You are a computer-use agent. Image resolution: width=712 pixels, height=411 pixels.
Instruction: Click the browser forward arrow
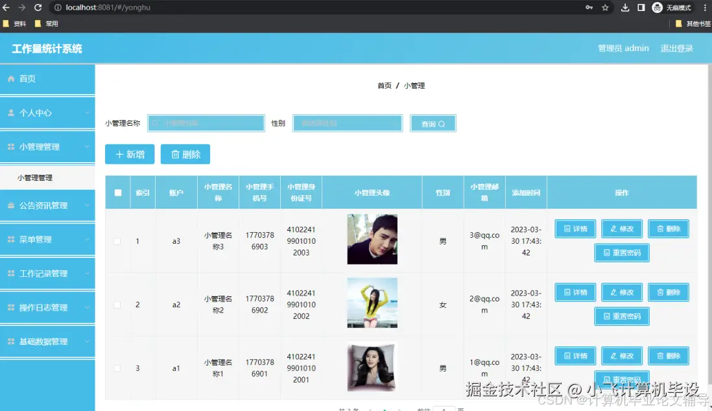[x=22, y=7]
